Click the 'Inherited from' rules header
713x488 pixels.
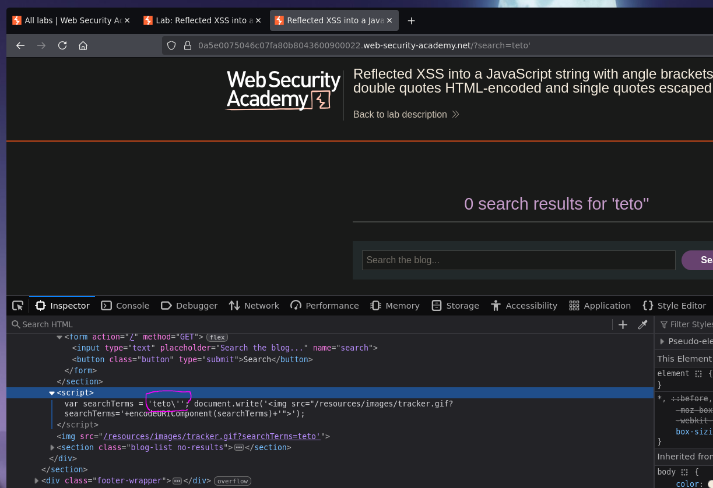[685, 457]
